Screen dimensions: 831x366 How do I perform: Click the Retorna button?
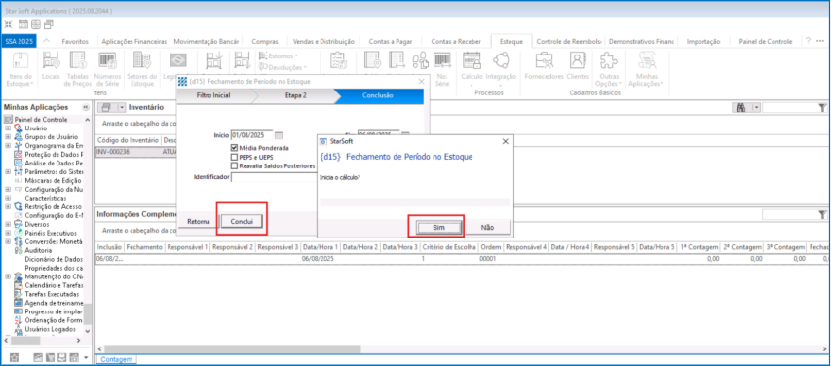pyautogui.click(x=198, y=221)
